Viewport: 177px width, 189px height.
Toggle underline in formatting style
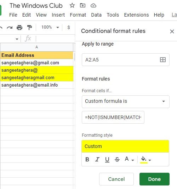click(x=107, y=160)
